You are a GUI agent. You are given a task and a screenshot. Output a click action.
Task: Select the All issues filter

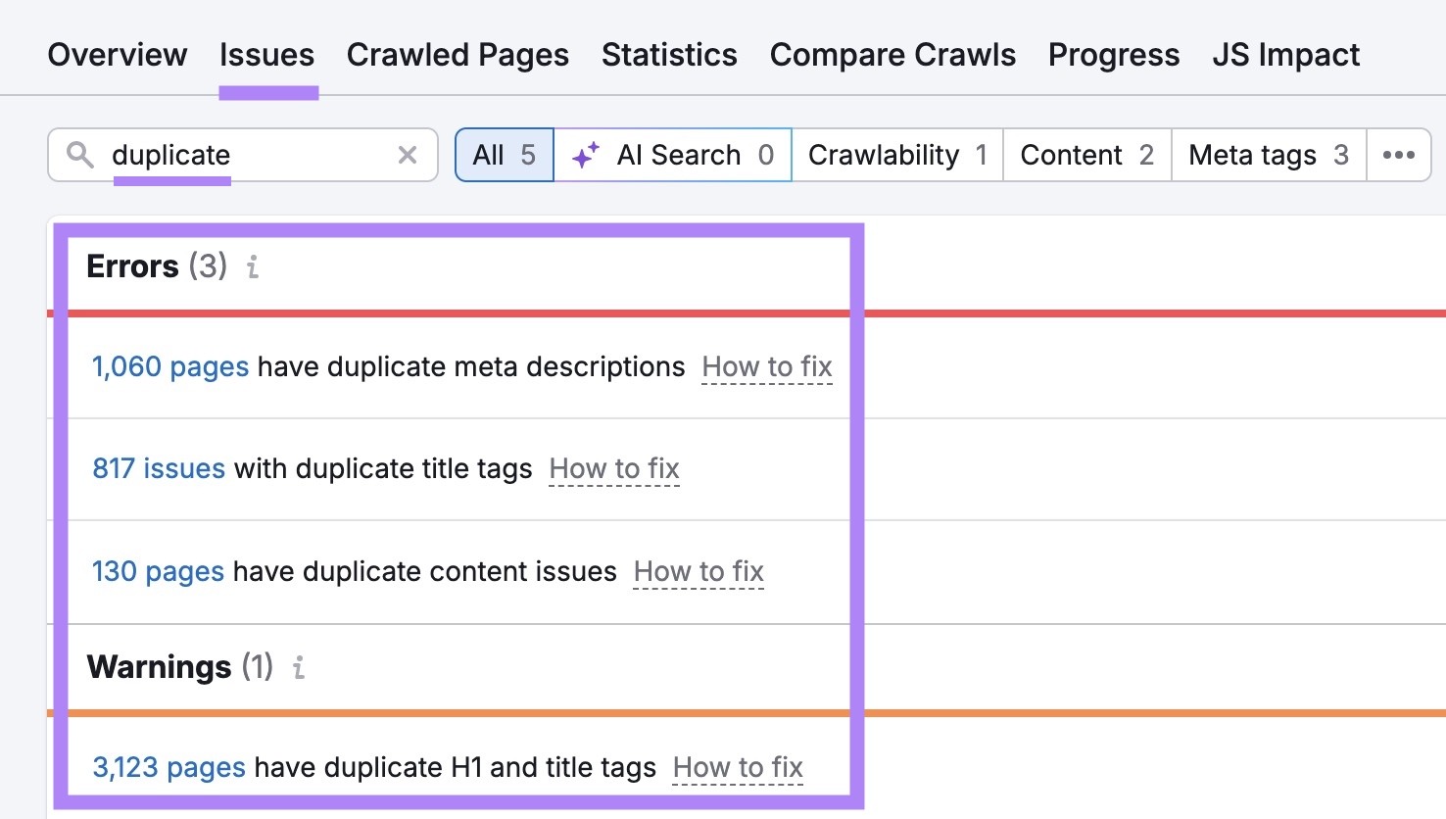click(x=504, y=155)
